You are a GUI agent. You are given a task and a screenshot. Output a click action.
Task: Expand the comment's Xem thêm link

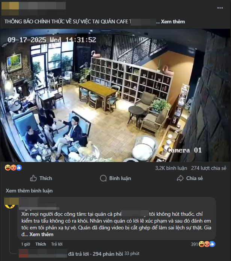(41, 234)
